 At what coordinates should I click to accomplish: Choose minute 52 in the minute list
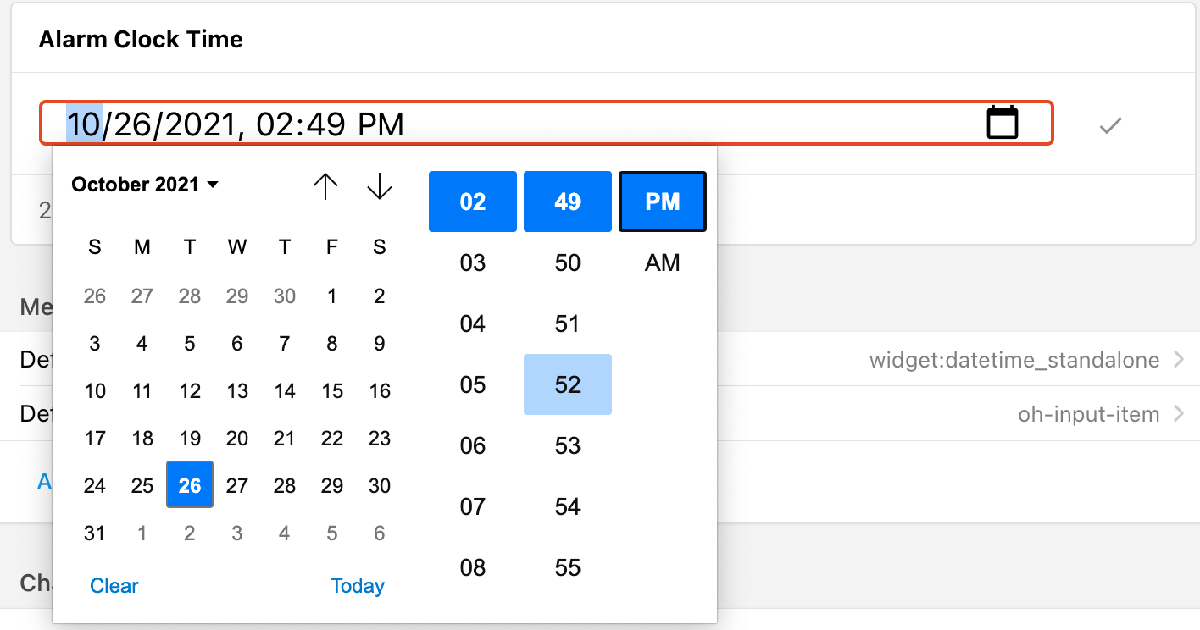click(x=567, y=384)
